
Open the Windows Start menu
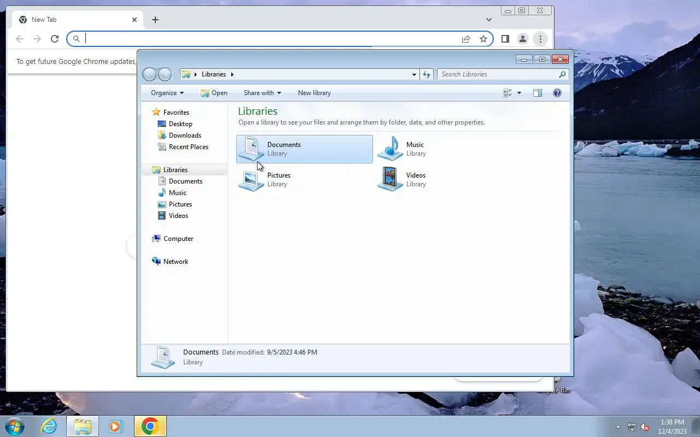pyautogui.click(x=15, y=426)
